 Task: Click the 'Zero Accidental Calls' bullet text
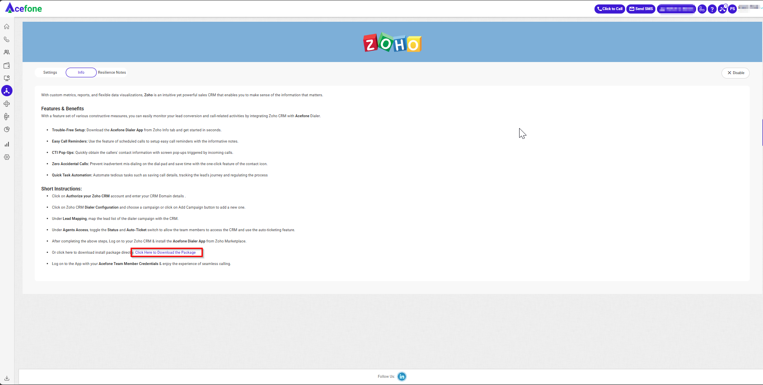pyautogui.click(x=160, y=164)
